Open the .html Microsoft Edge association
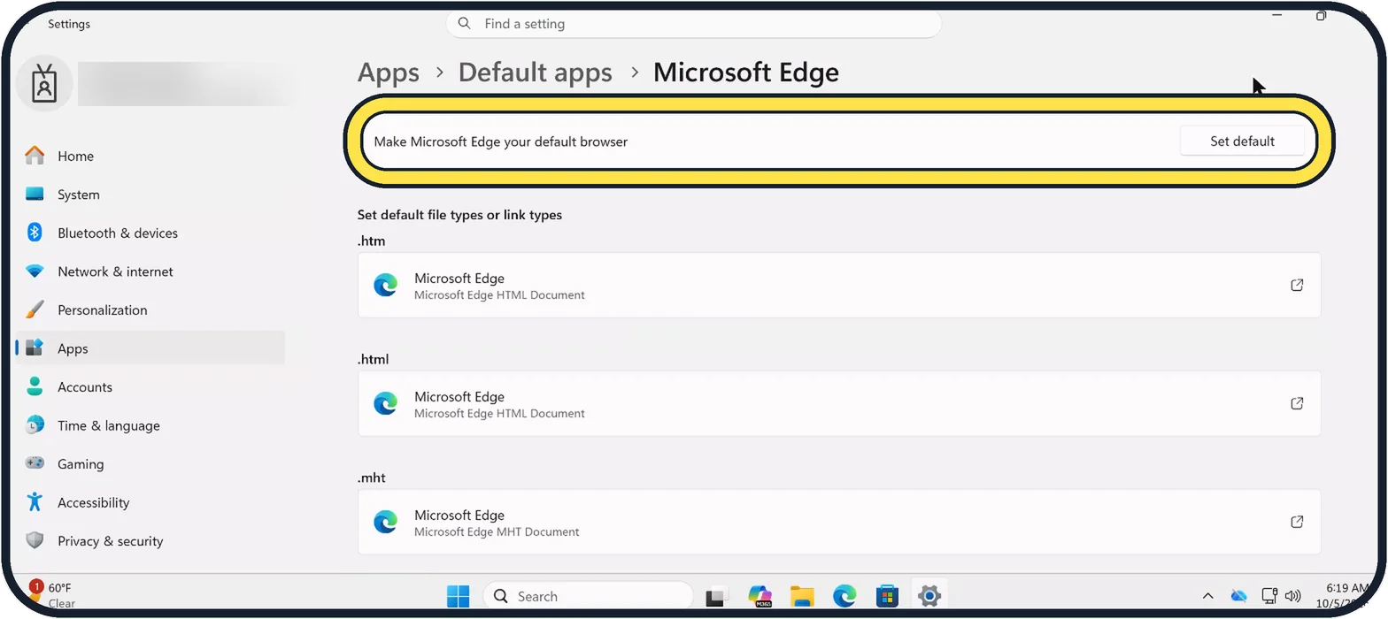This screenshot has height=619, width=1388. (839, 404)
